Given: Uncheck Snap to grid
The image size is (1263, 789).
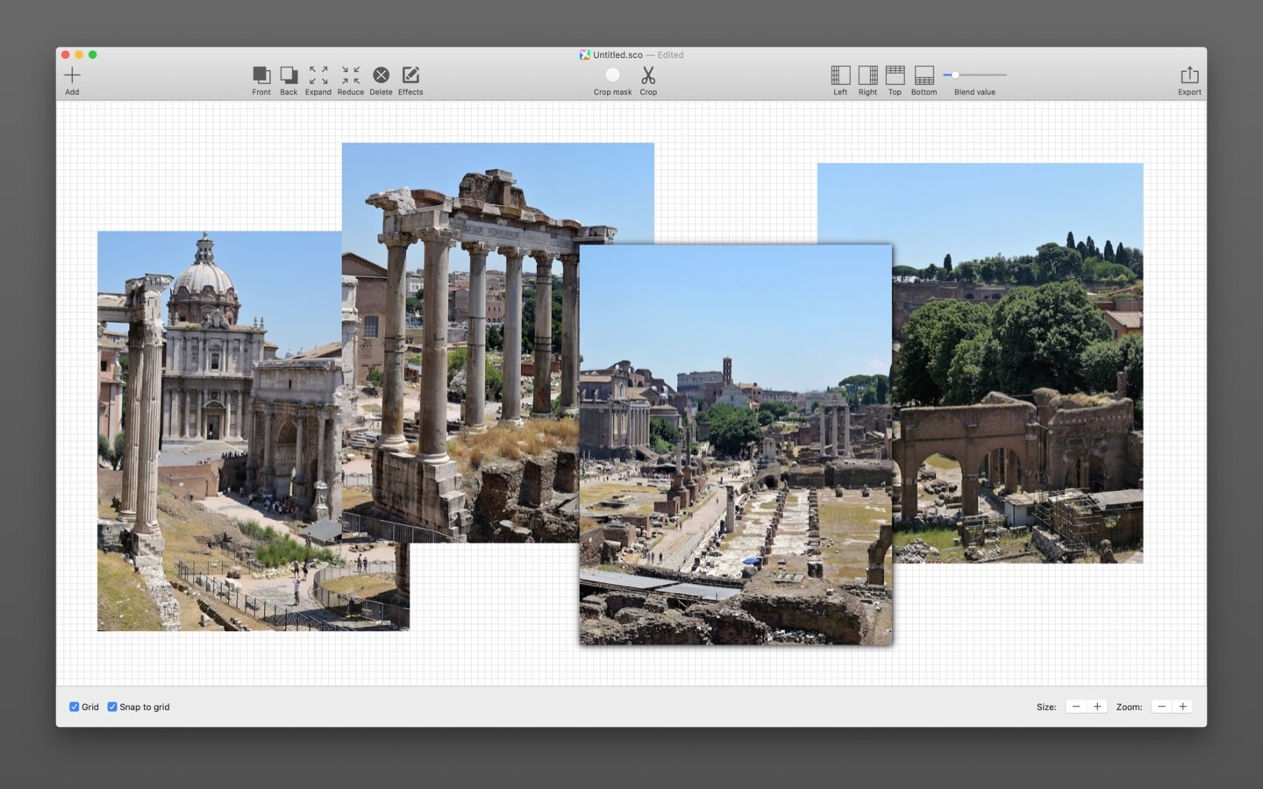Looking at the screenshot, I should tap(112, 707).
